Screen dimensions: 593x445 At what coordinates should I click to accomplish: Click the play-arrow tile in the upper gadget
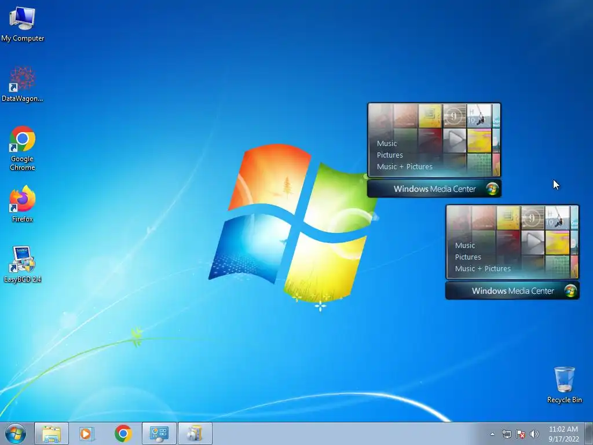[455, 140]
